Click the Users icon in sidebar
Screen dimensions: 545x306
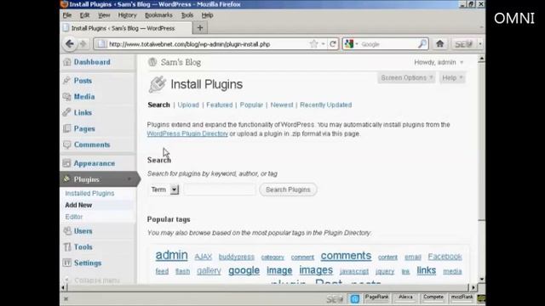pyautogui.click(x=67, y=230)
